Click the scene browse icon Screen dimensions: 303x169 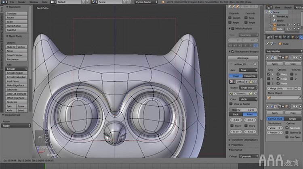point(94,2)
